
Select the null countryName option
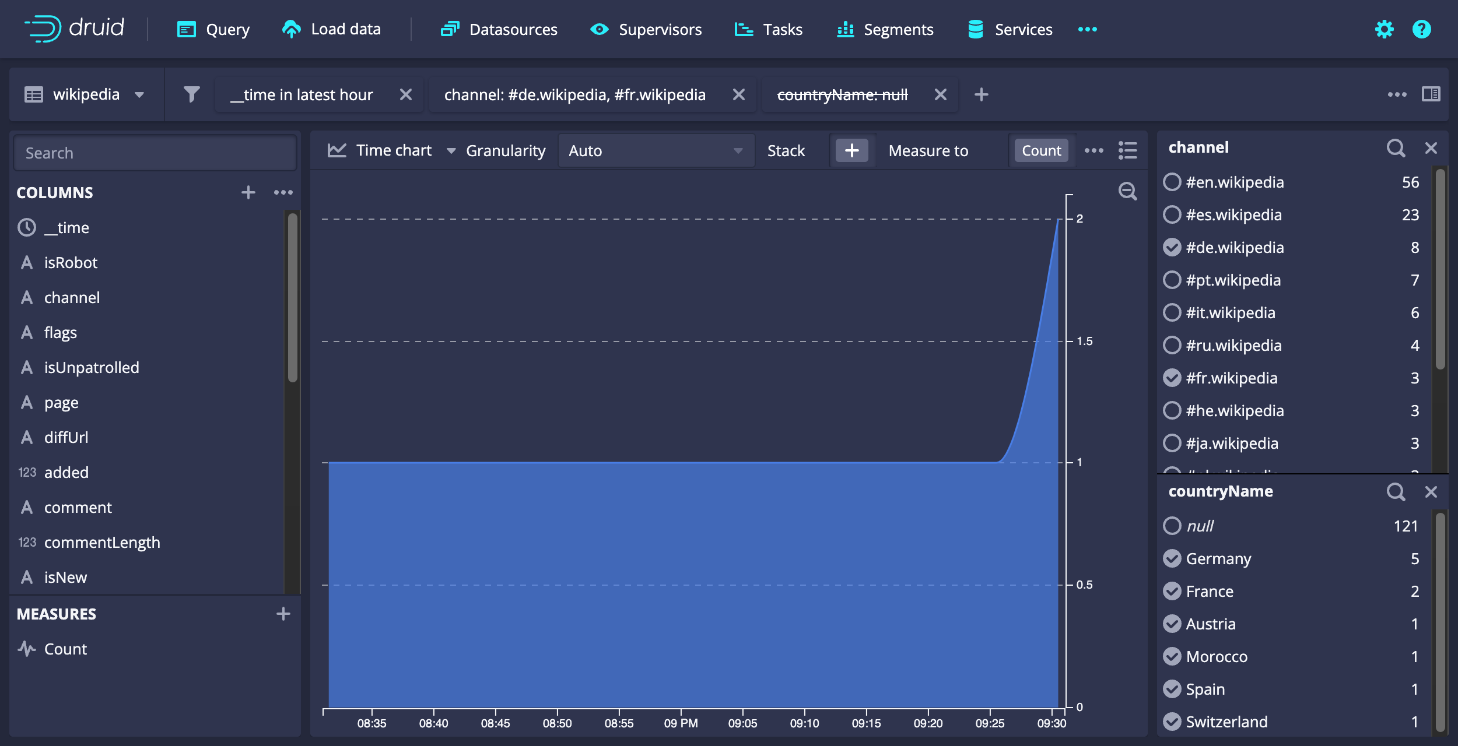[x=1172, y=526]
